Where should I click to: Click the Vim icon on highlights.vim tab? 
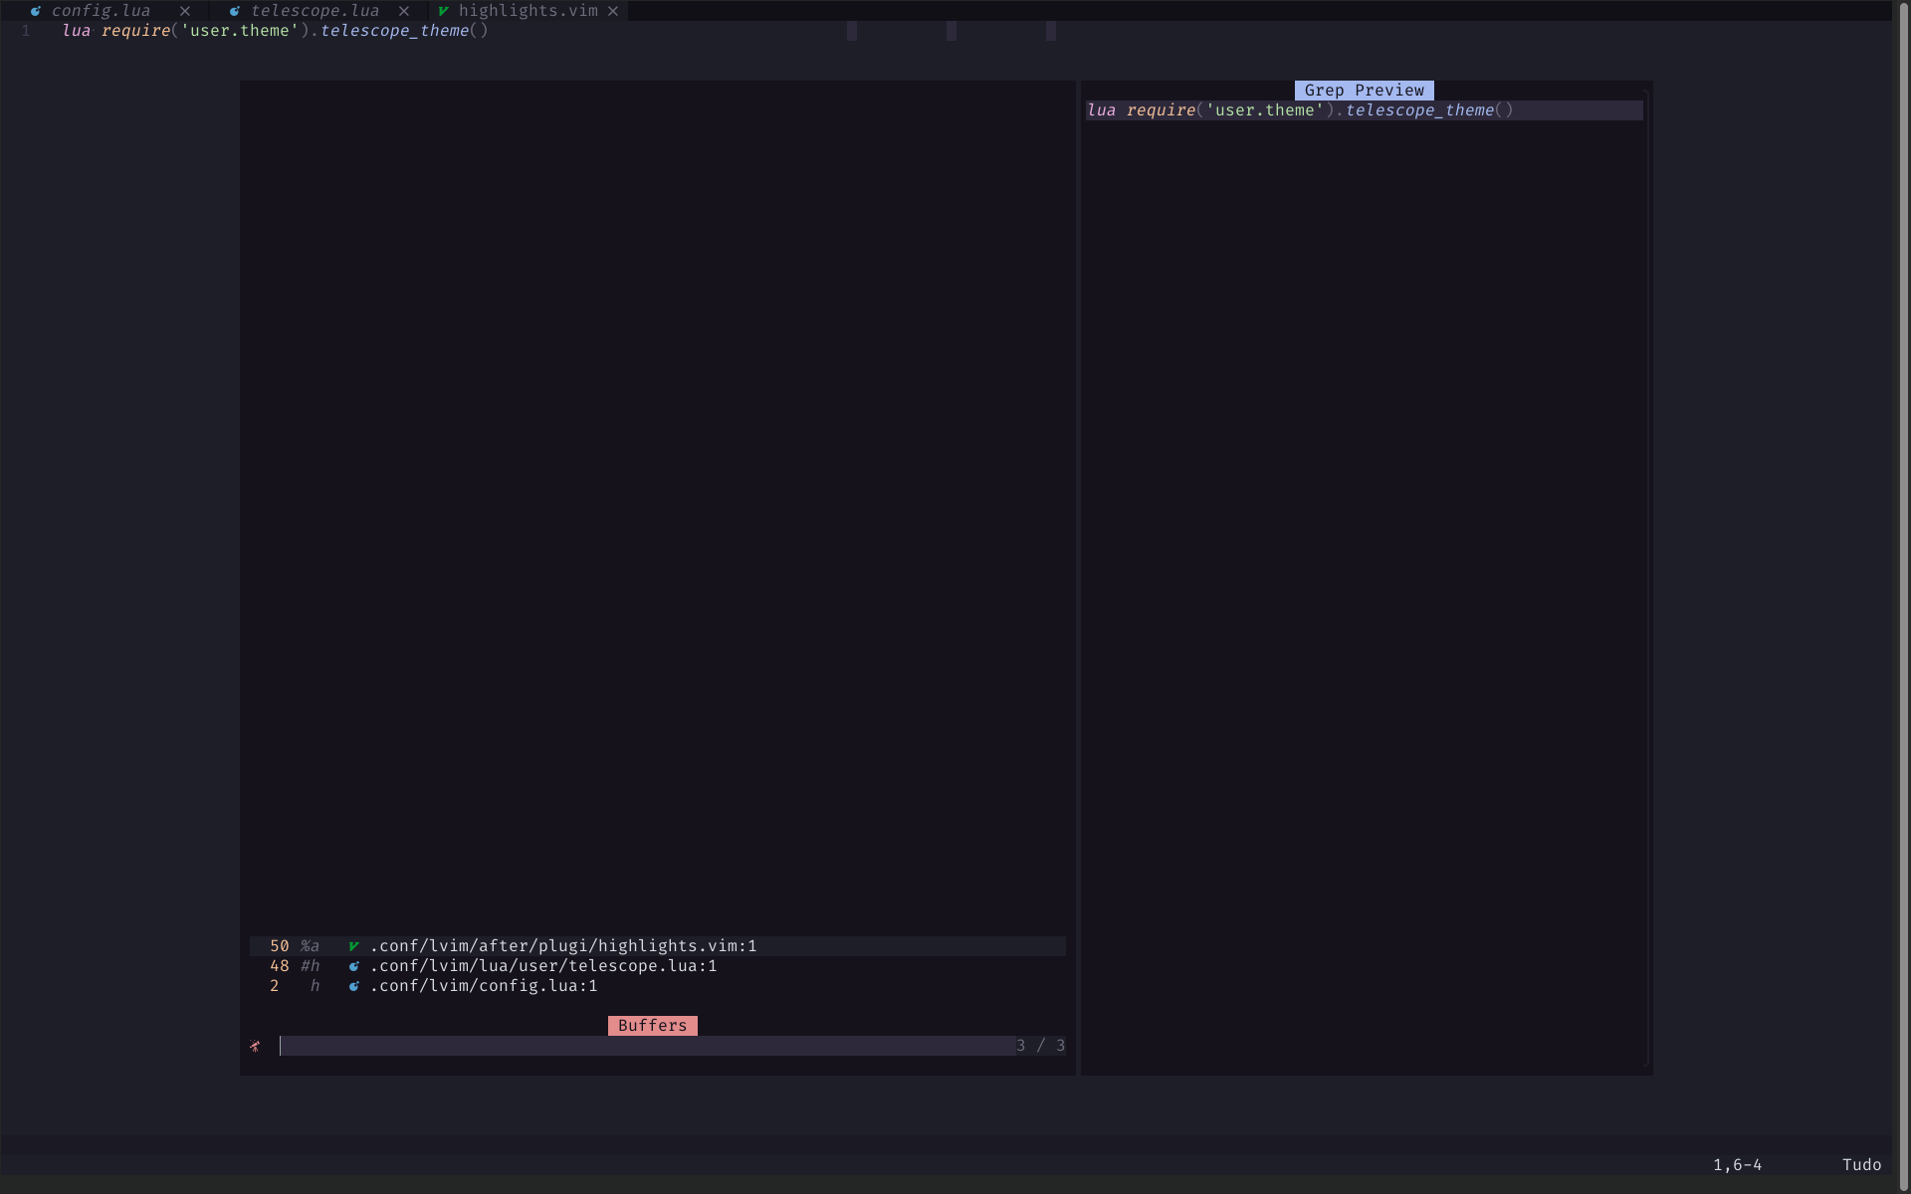pyautogui.click(x=445, y=11)
